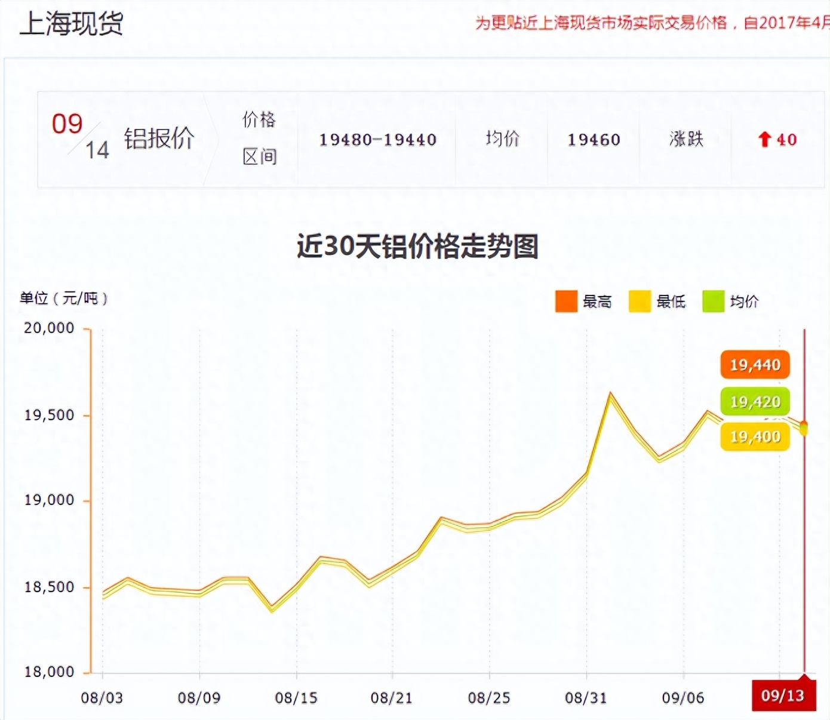Click the red up-arrow price change icon
This screenshot has width=830, height=720.
764,140
